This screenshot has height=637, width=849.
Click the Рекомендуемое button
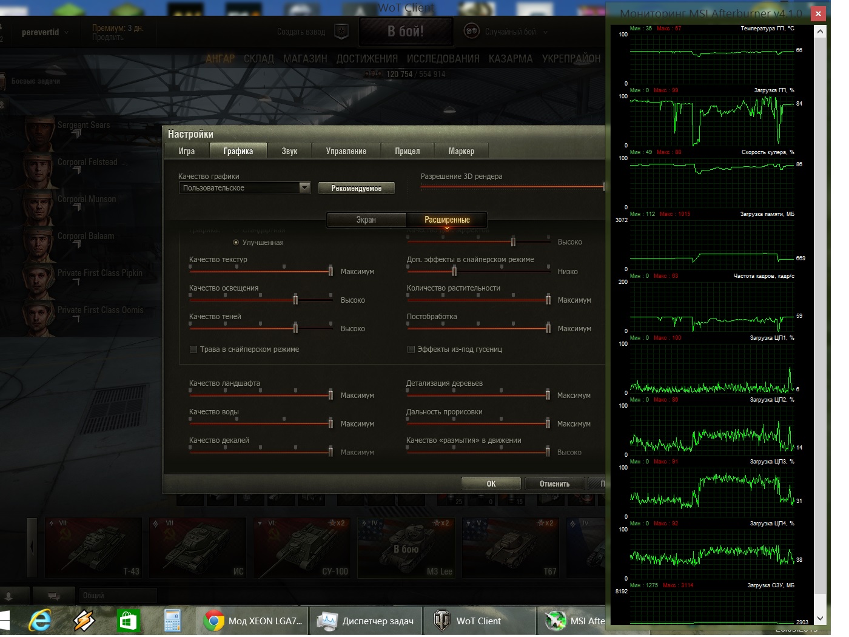[357, 189]
